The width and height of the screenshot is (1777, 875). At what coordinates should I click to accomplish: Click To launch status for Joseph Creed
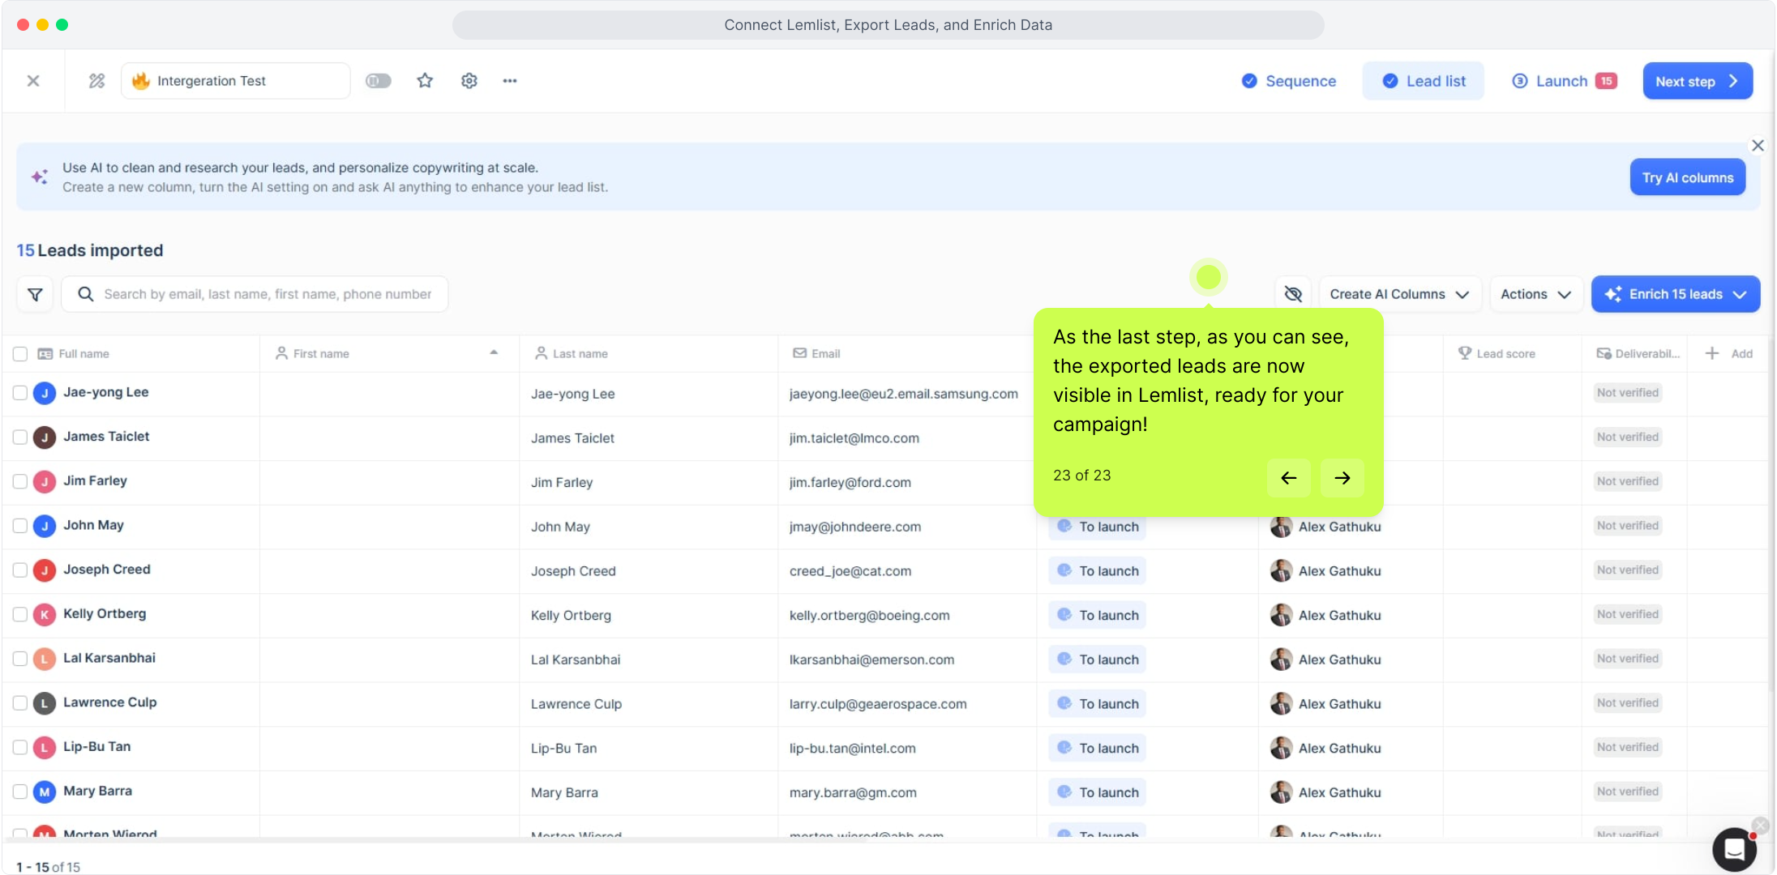click(1098, 571)
